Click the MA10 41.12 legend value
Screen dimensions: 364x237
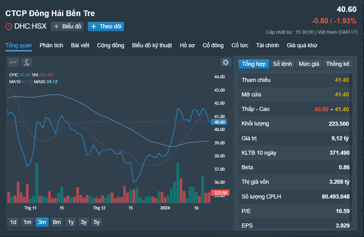(x=27, y=82)
